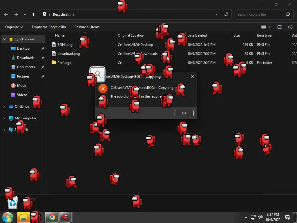This screenshot has width=297, height=223.
Task: Click OK in error dialog
Action: tap(184, 113)
